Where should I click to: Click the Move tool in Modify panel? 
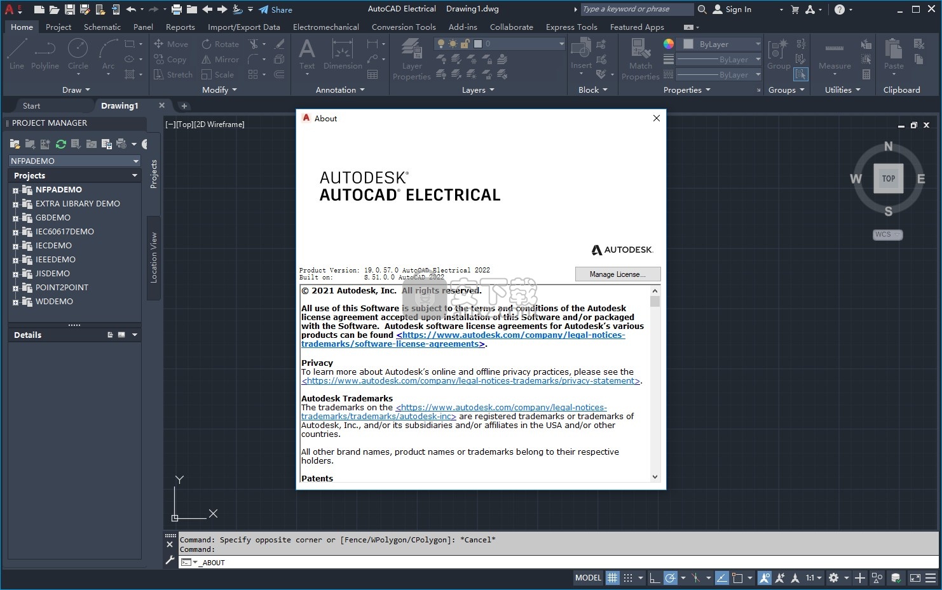pyautogui.click(x=171, y=44)
